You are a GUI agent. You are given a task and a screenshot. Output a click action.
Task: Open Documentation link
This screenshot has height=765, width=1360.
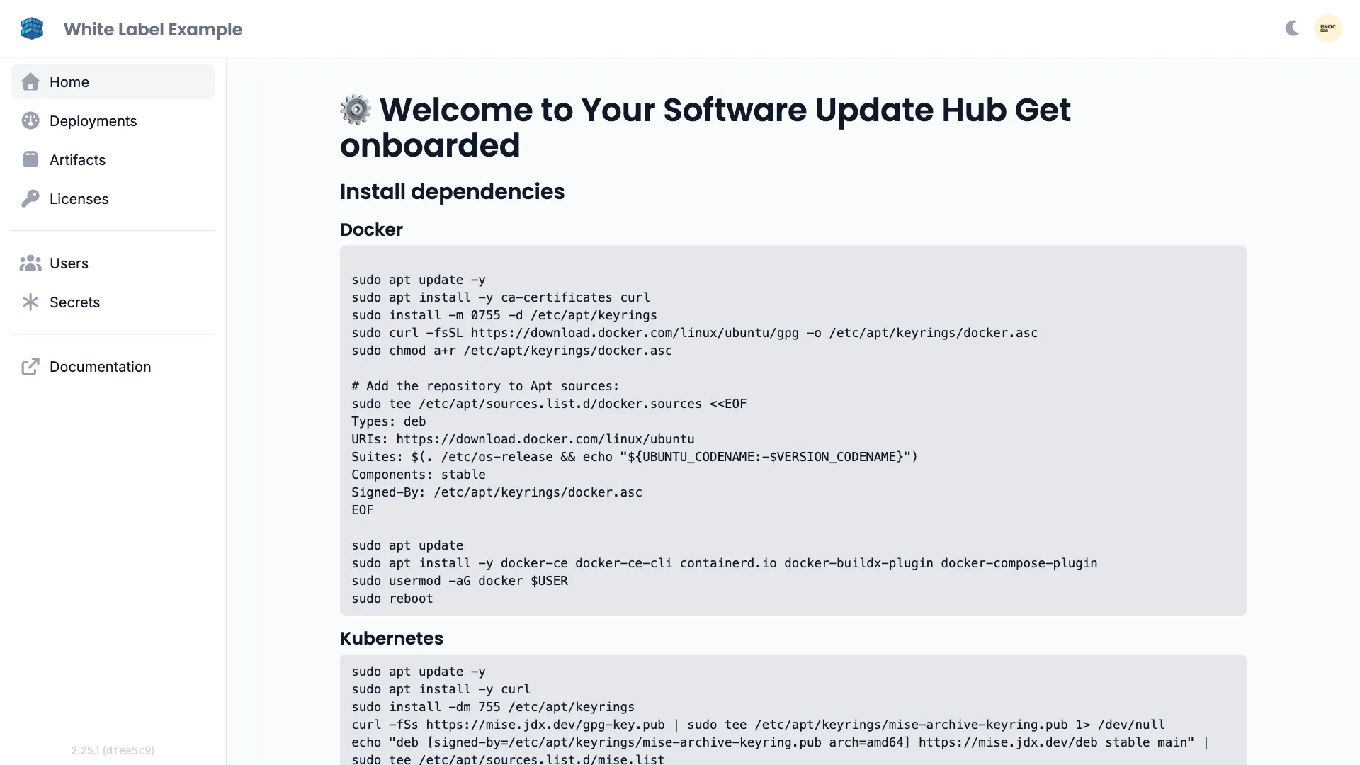click(x=113, y=366)
